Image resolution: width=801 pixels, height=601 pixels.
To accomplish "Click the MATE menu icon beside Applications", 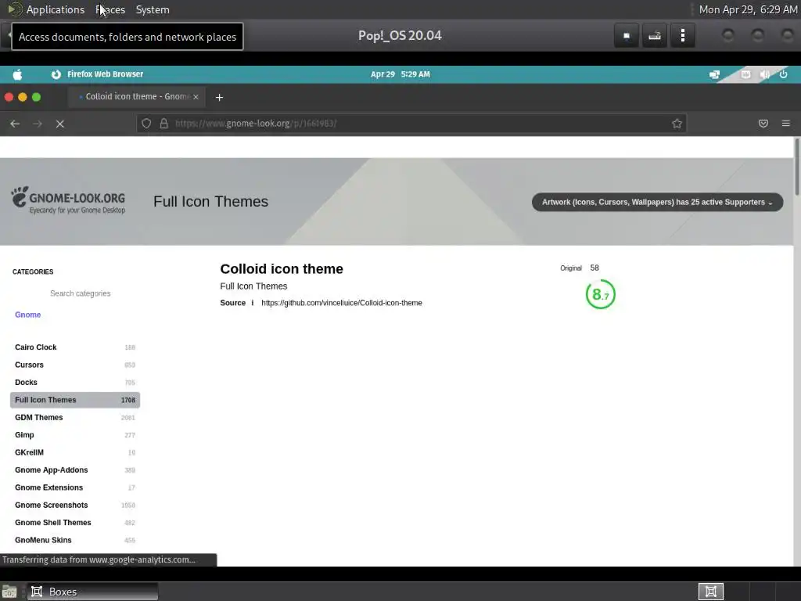I will [x=15, y=9].
